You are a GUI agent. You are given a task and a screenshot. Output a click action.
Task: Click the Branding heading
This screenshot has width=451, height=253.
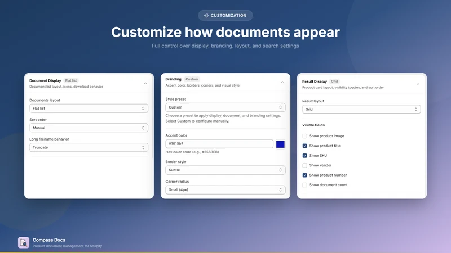[x=173, y=79]
